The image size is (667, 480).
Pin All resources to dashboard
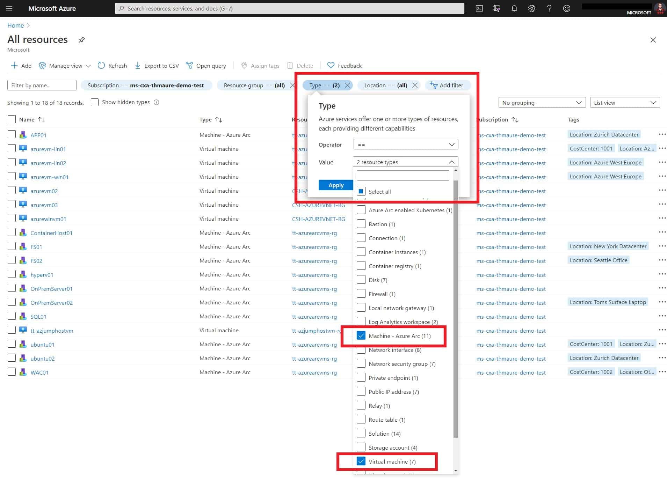point(82,39)
